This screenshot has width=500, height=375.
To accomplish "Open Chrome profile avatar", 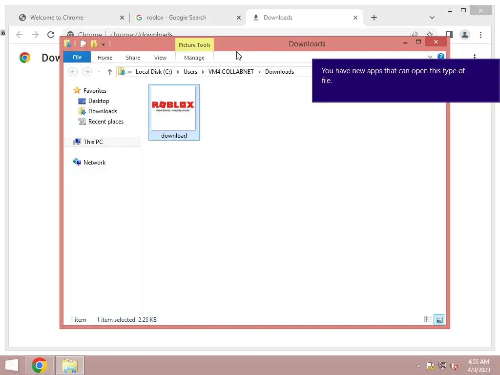I will click(465, 35).
